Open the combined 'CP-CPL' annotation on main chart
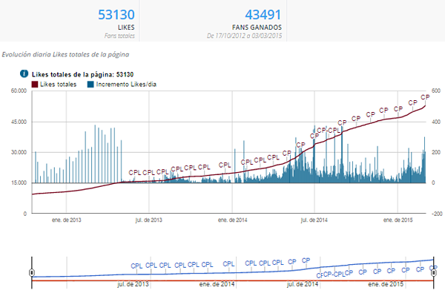 click(x=329, y=131)
